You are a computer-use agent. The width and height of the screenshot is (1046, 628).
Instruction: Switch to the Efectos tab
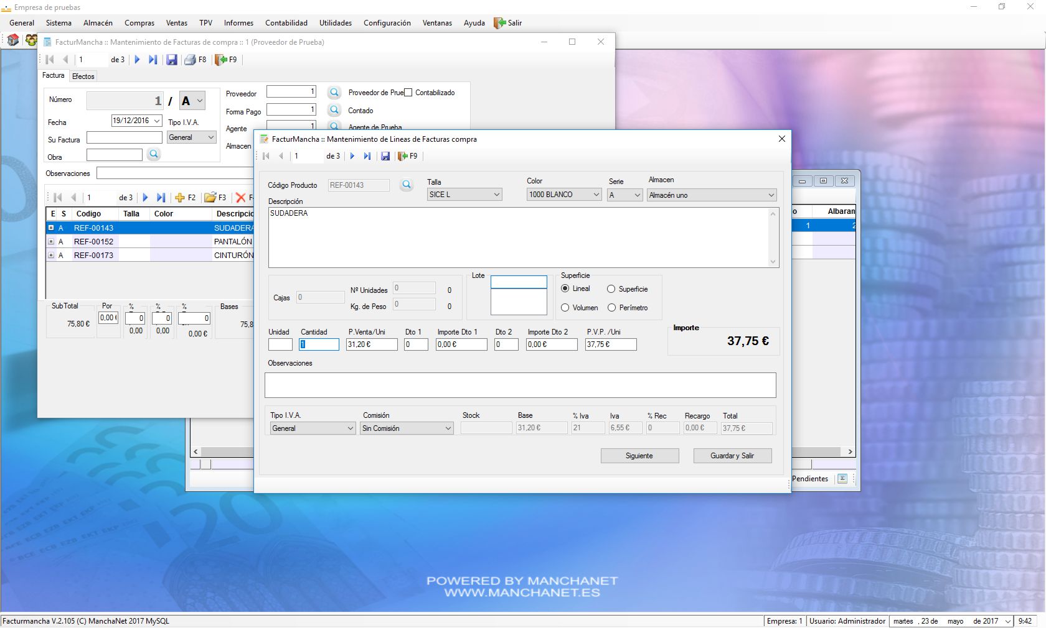pyautogui.click(x=83, y=76)
